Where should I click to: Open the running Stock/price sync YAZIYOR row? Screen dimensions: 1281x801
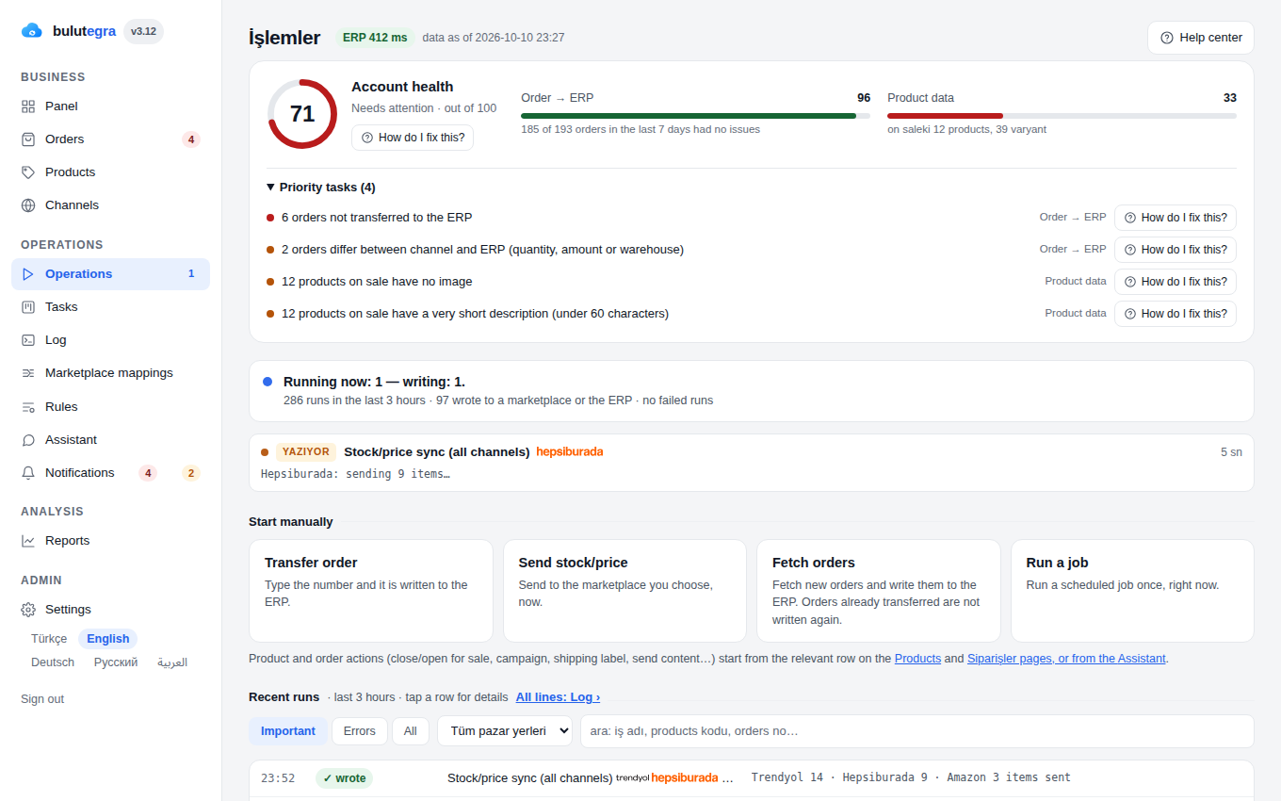(x=752, y=463)
